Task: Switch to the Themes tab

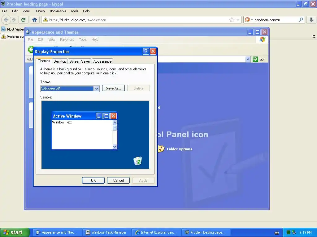Action: tap(44, 61)
